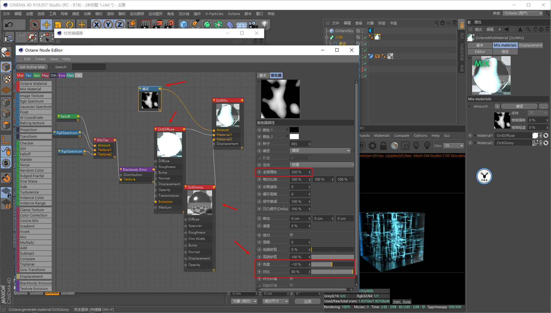Open the 对象 (相对) coordinate dropdown

(x=245, y=301)
